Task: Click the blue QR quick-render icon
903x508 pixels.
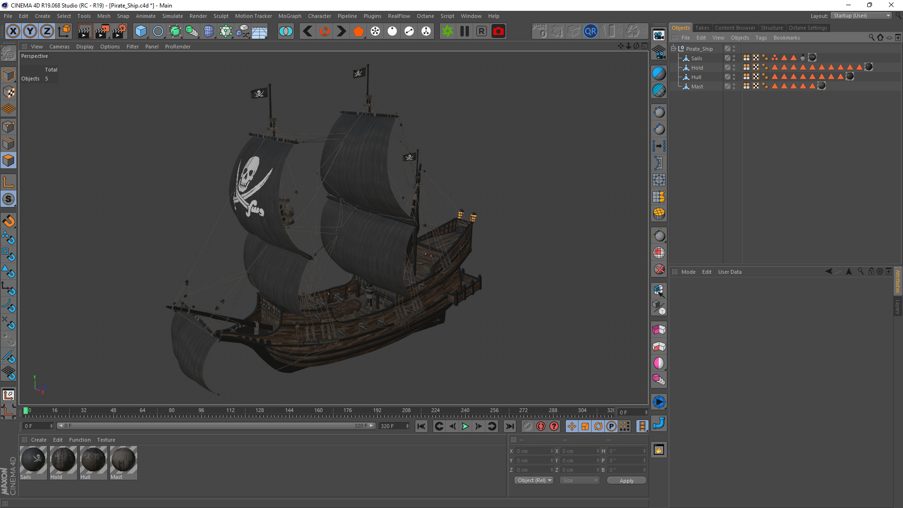Action: (590, 32)
